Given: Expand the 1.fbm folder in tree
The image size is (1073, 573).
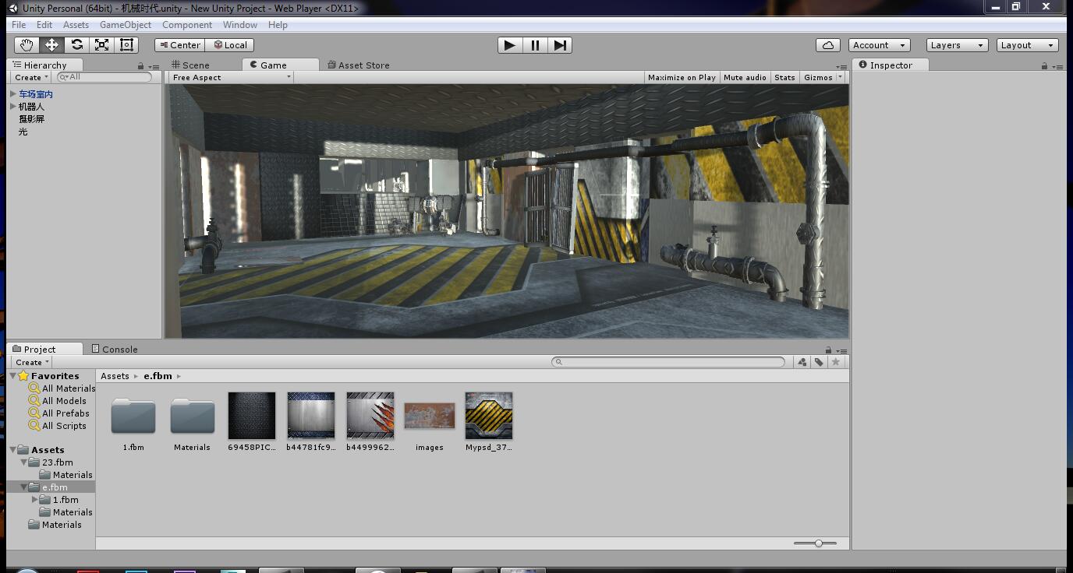Looking at the screenshot, I should point(35,500).
